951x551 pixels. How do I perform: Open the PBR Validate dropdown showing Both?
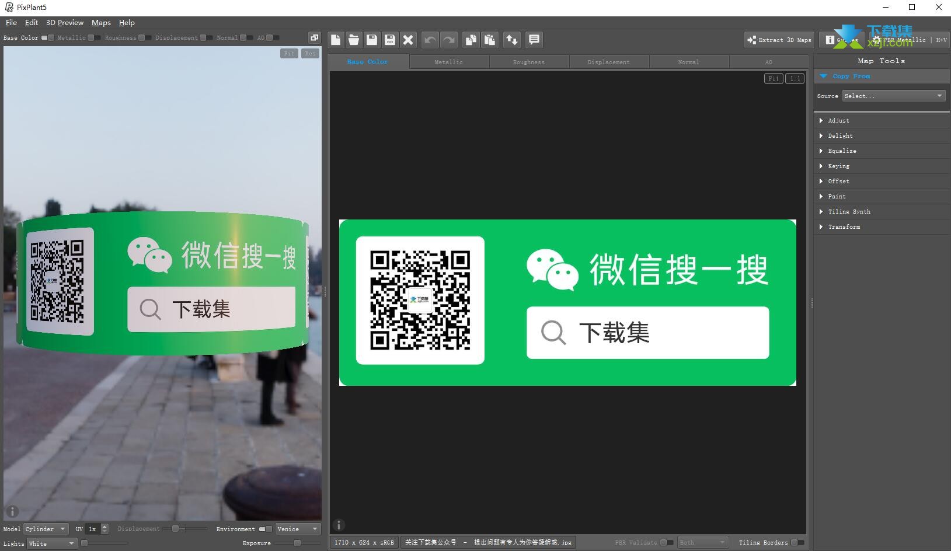tap(703, 542)
